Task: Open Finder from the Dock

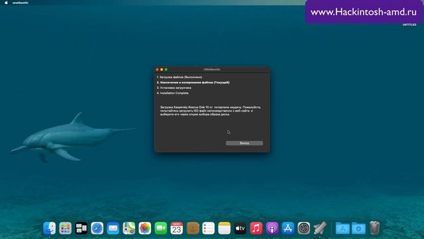Action: point(50,228)
